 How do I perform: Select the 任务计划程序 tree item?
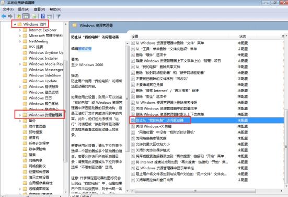(x=39, y=143)
